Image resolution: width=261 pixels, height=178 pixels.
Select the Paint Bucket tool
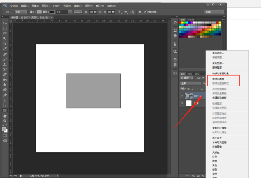5,79
